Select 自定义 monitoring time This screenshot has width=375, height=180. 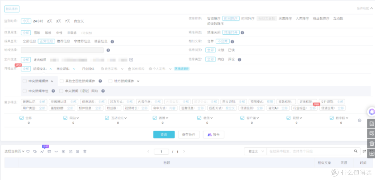point(79,21)
